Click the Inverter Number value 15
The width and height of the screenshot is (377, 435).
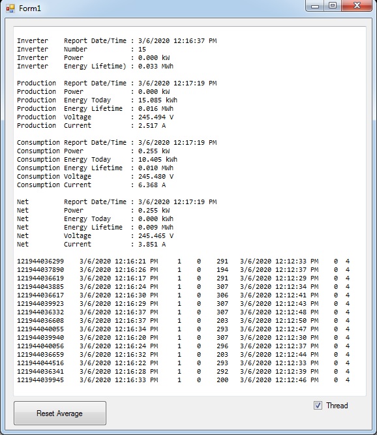tap(142, 50)
